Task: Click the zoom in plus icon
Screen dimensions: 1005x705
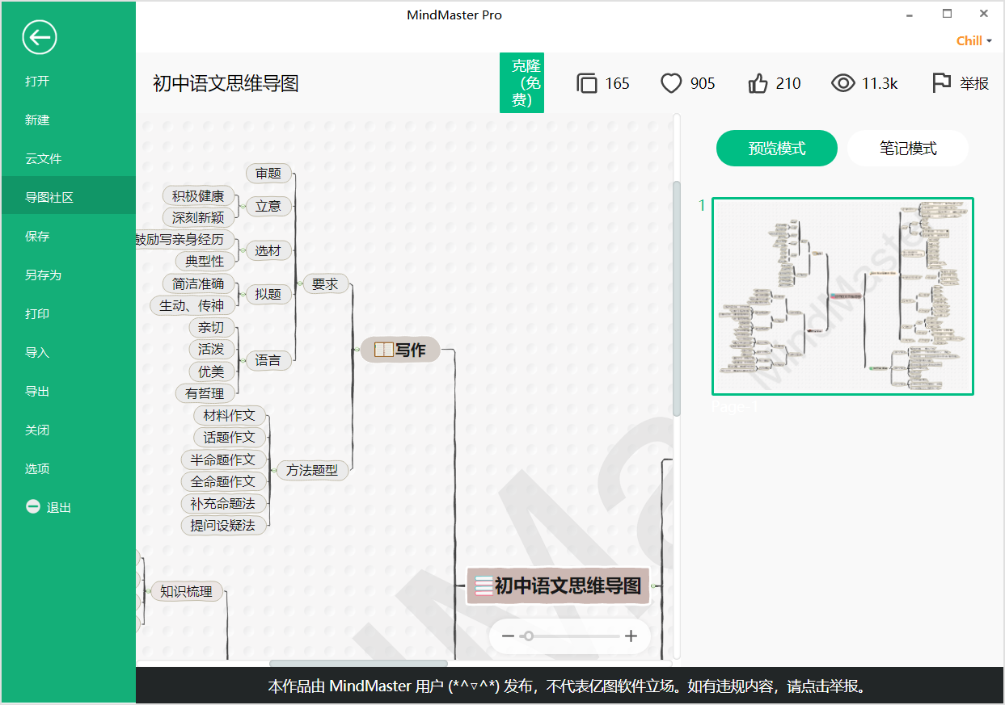Action: 631,636
